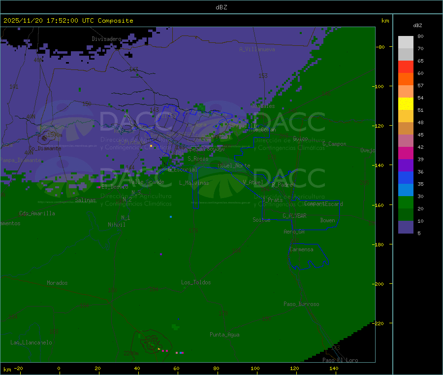
Task: Select the Paso_Barroso label
Action: tap(301, 304)
